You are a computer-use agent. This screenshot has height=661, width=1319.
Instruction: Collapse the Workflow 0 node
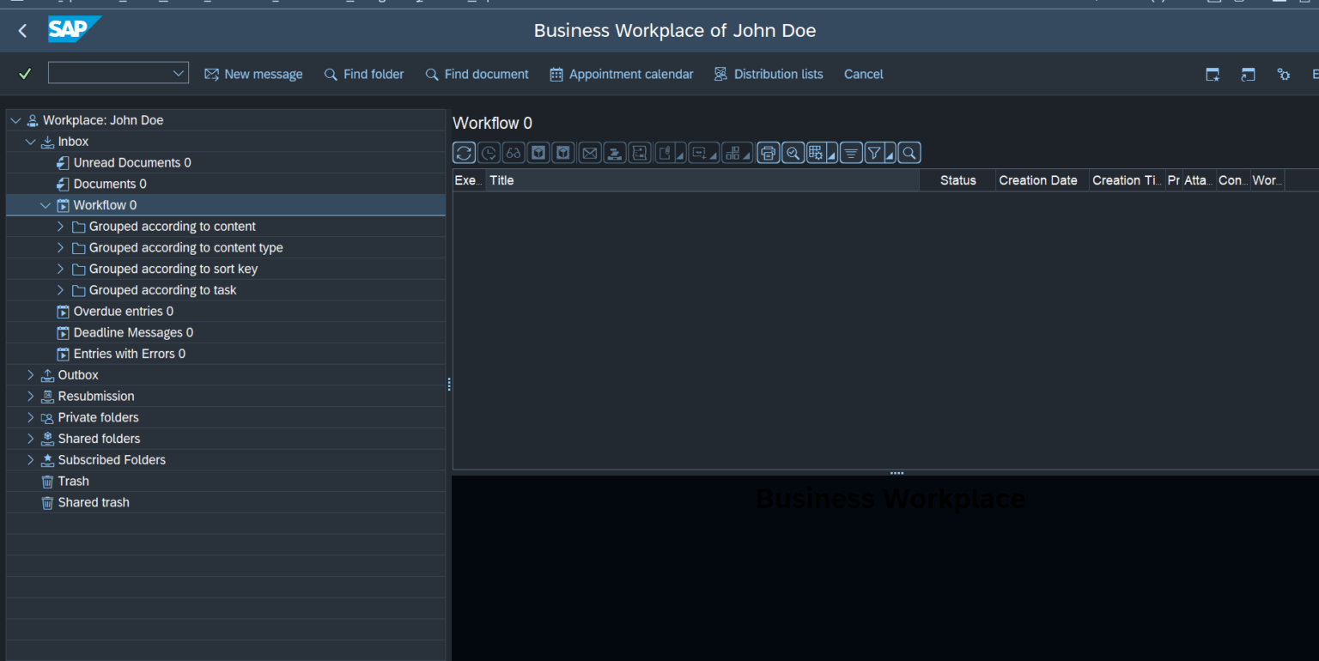click(46, 205)
